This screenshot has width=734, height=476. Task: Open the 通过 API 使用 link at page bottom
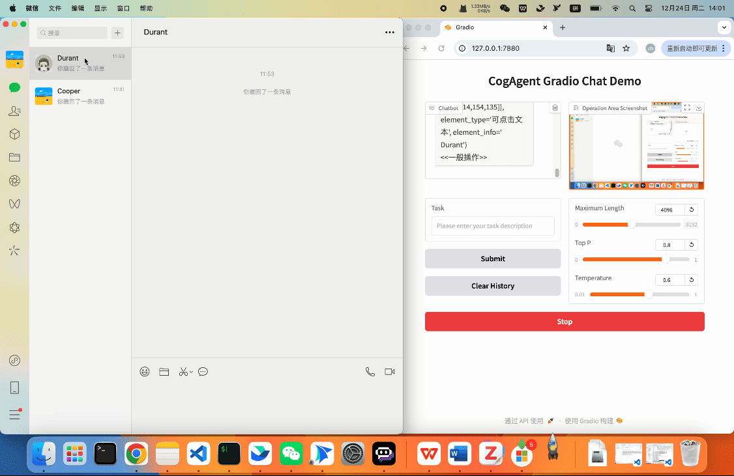tap(529, 421)
